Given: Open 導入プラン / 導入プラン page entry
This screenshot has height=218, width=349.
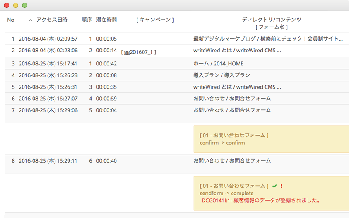Looking at the screenshot, I should (222, 75).
